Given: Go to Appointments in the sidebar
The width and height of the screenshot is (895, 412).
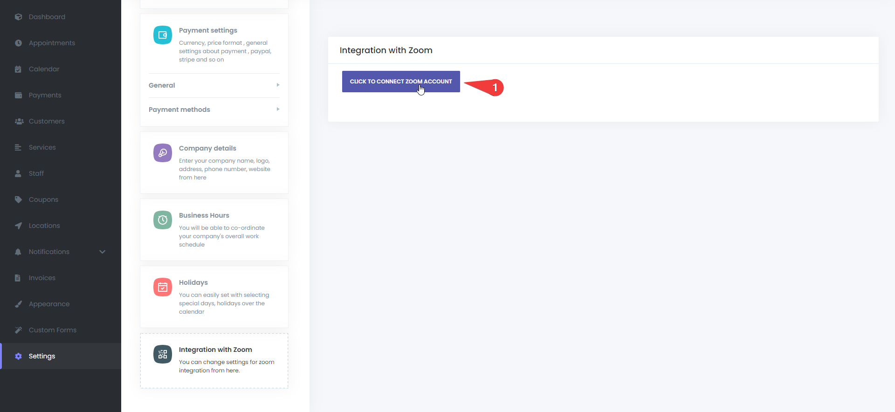Looking at the screenshot, I should (x=52, y=43).
